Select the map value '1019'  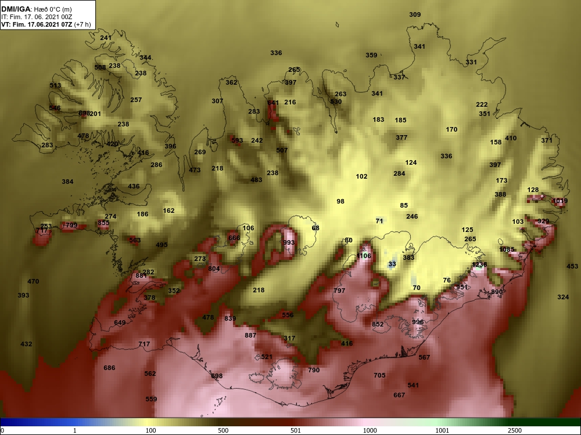point(560,201)
